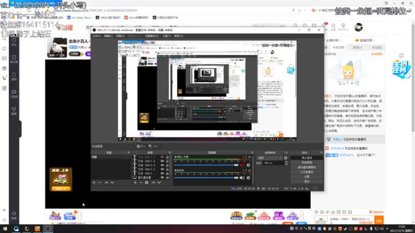Adjust desktop audio volume slider
415x233 pixels.
(x=206, y=178)
